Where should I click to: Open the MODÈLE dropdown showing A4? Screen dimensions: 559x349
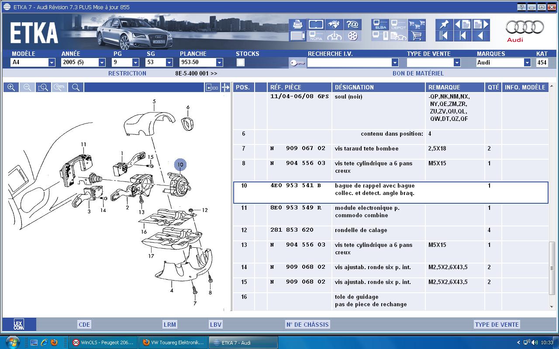point(52,62)
